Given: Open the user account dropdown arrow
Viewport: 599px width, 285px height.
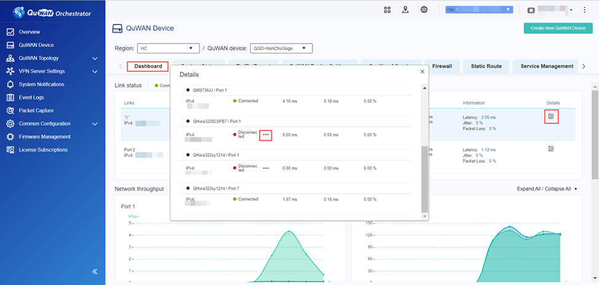Looking at the screenshot, I should [571, 10].
